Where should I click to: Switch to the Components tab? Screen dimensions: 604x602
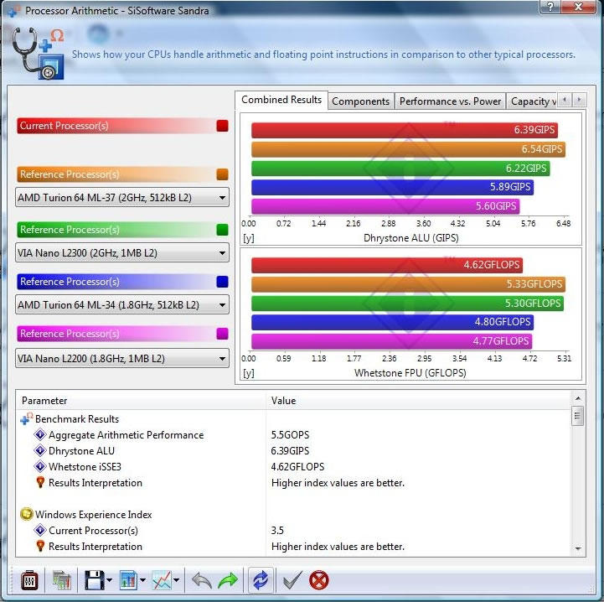(361, 101)
